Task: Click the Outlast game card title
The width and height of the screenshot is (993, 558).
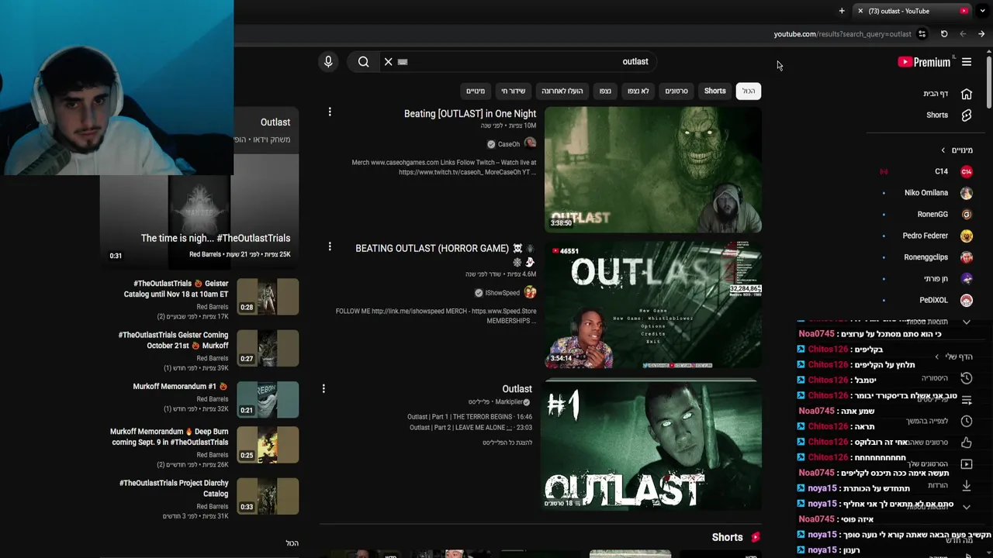Action: click(275, 122)
